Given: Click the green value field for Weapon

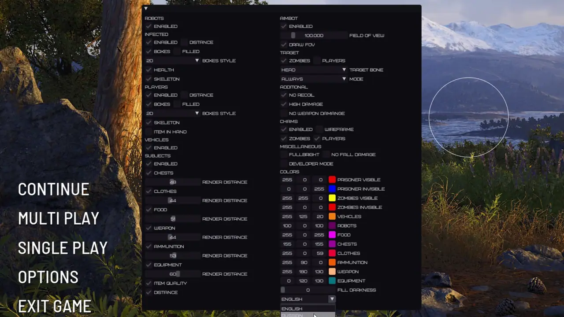Looking at the screenshot, I should tap(304, 272).
